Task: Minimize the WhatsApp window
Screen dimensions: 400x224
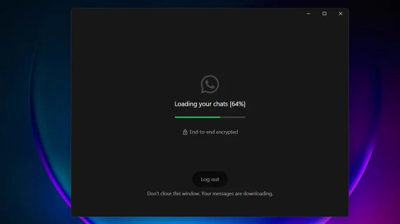Action: [308, 13]
